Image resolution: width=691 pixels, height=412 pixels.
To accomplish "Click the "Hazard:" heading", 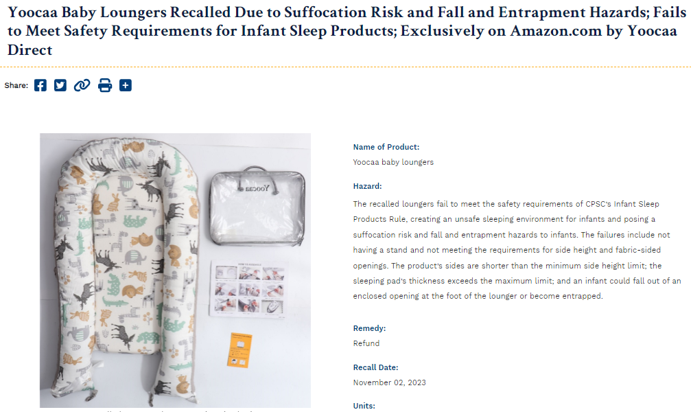I will 367,186.
